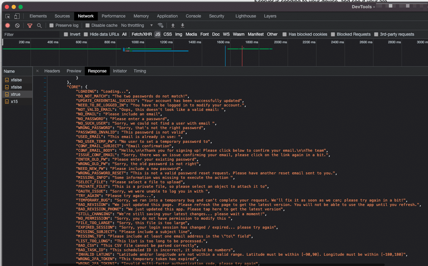428x266 pixels.
Task: Close the request details pane
Action: click(x=37, y=71)
